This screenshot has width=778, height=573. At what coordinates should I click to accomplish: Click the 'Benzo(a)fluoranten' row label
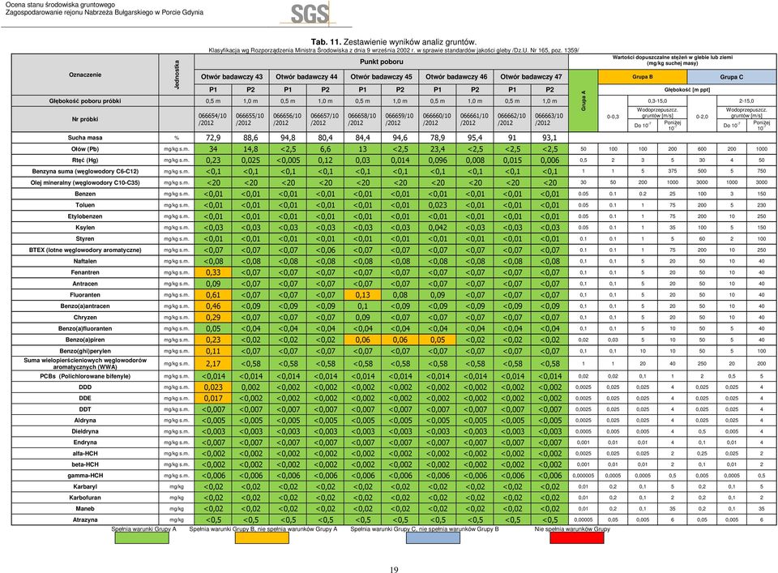click(x=85, y=329)
